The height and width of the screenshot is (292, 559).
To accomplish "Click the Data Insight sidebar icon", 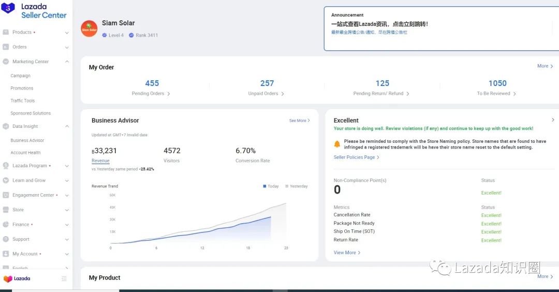I will tap(6, 126).
